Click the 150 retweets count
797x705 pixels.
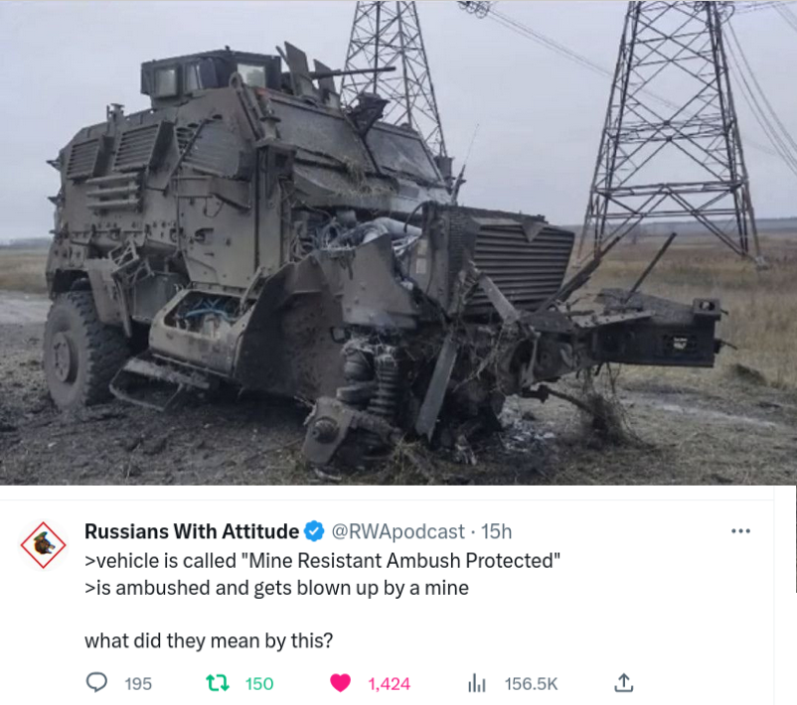[259, 684]
